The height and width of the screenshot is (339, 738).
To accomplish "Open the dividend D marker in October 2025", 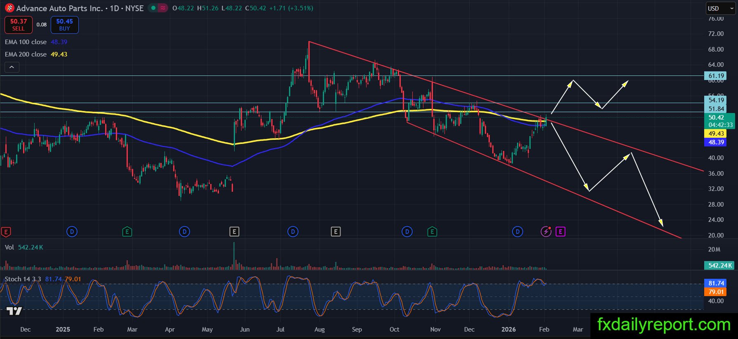I will pos(407,232).
